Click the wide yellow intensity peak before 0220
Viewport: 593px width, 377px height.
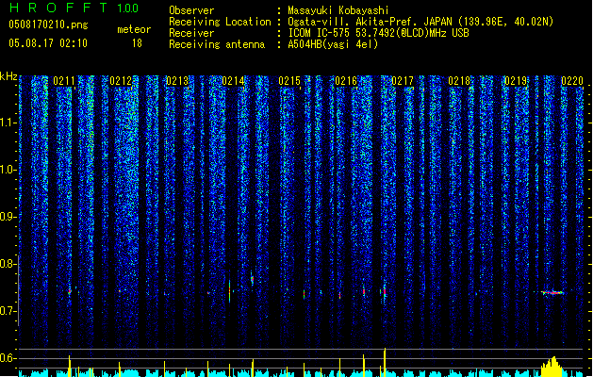pos(553,367)
